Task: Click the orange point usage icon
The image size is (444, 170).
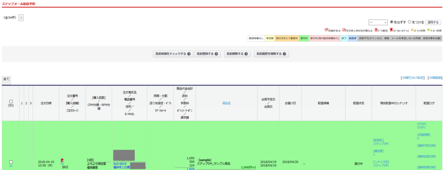Action: click(412, 30)
